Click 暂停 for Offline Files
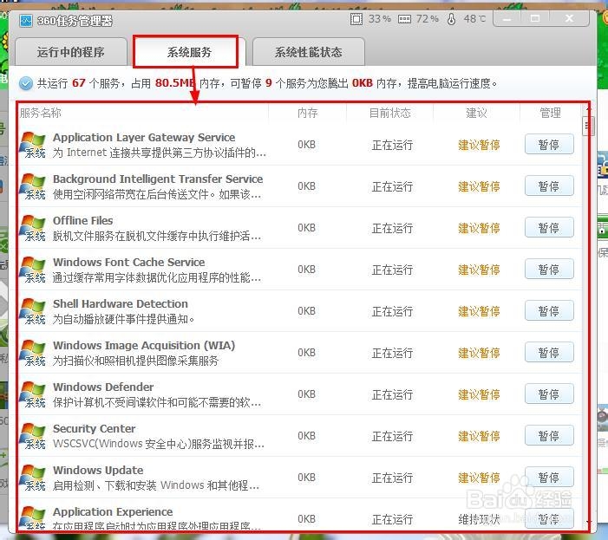The width and height of the screenshot is (608, 540). click(x=549, y=228)
